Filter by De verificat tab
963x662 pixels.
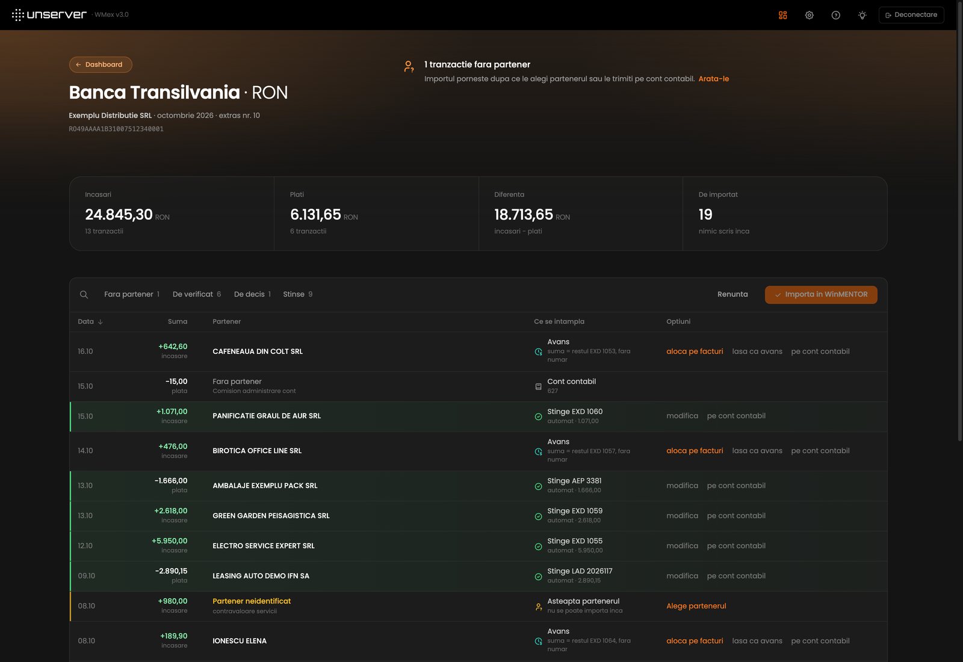(197, 294)
